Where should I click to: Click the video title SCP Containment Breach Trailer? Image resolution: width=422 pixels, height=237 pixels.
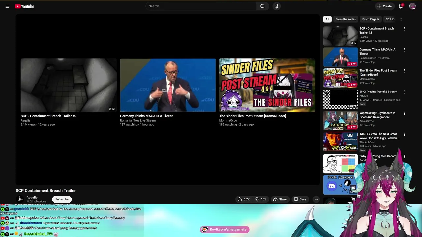click(46, 191)
